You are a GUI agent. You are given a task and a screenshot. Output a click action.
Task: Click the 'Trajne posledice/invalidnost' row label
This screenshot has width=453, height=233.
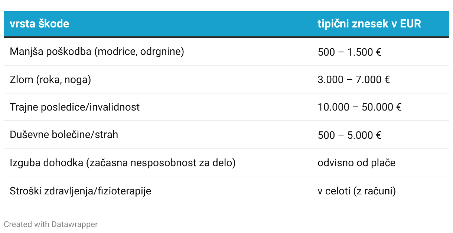coord(75,107)
